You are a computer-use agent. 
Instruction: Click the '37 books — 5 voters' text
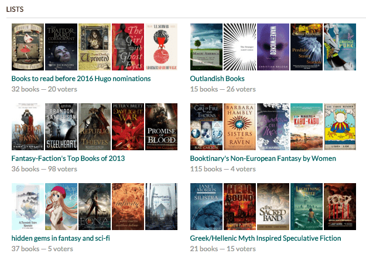[x=42, y=249]
